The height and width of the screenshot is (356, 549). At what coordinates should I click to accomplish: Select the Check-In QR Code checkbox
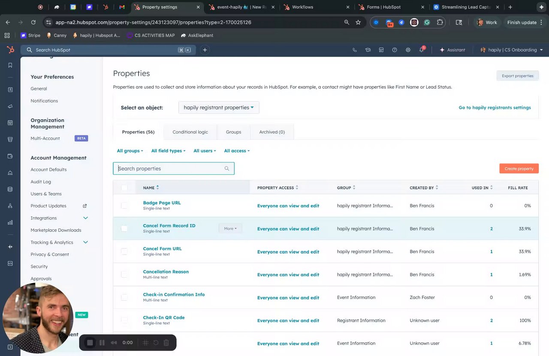124,320
